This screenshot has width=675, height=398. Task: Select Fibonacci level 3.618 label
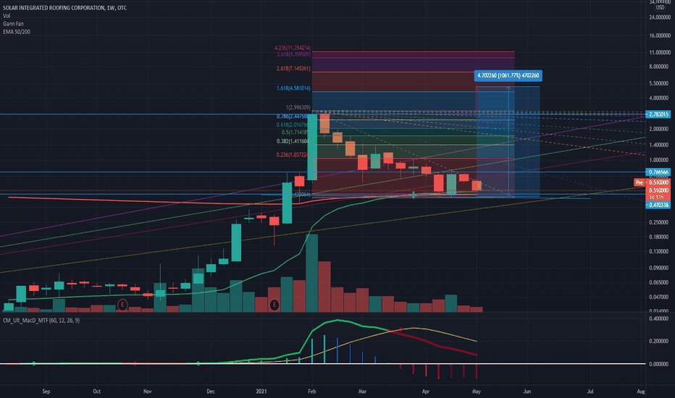[293, 55]
